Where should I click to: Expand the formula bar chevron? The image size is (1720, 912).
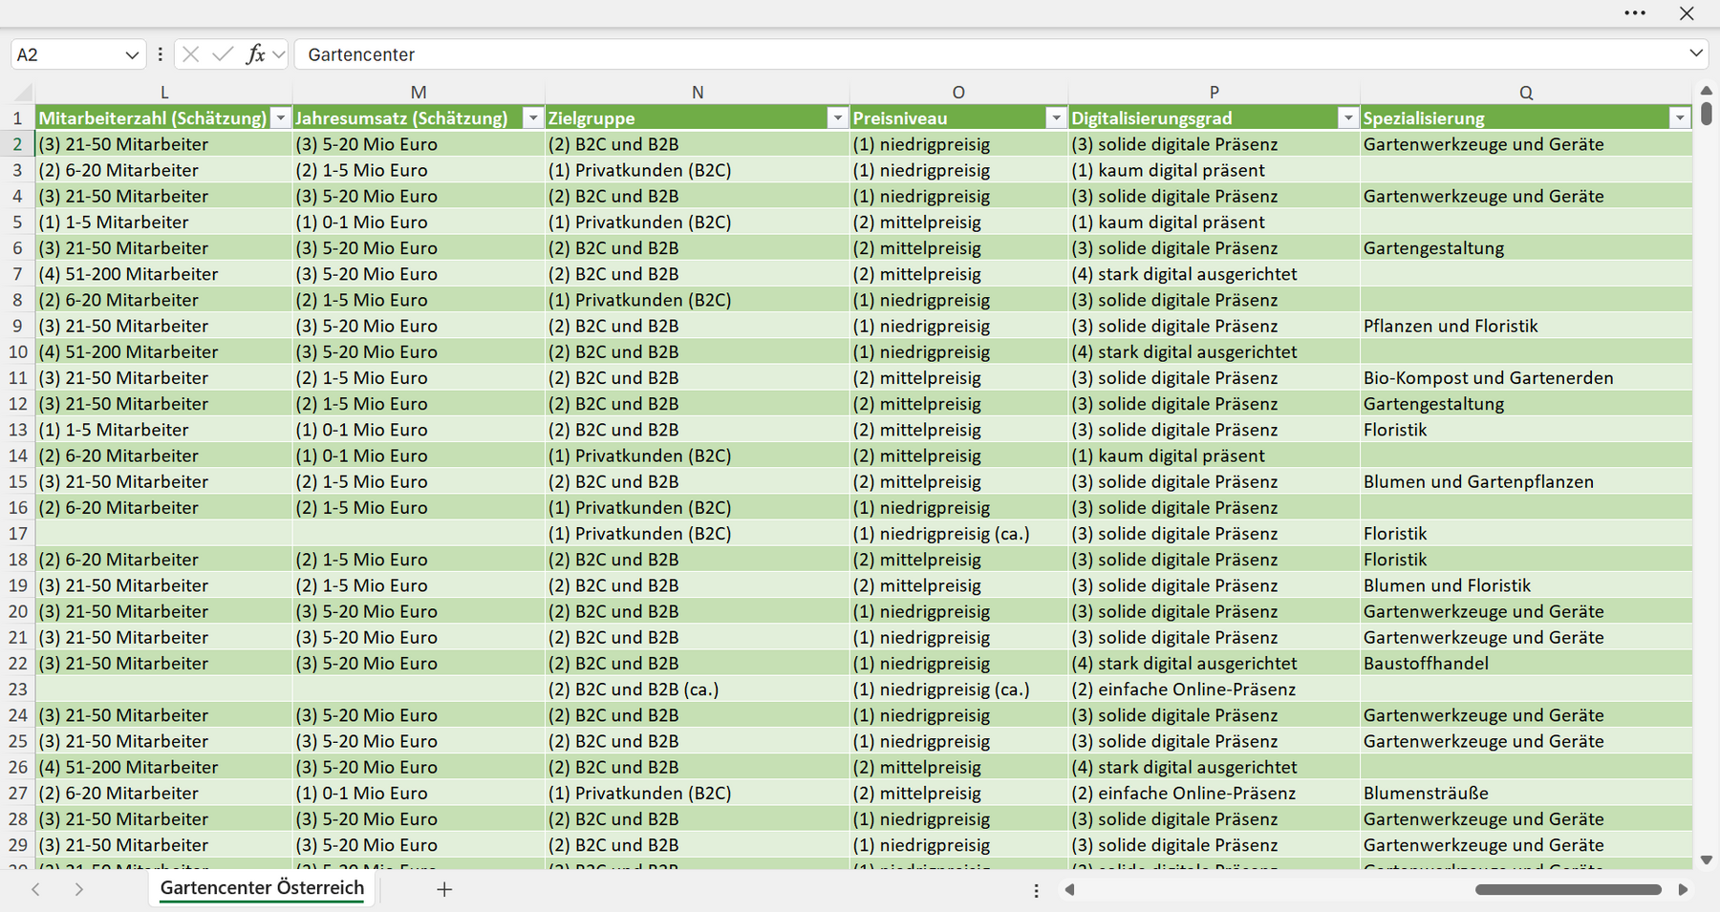tap(1696, 53)
